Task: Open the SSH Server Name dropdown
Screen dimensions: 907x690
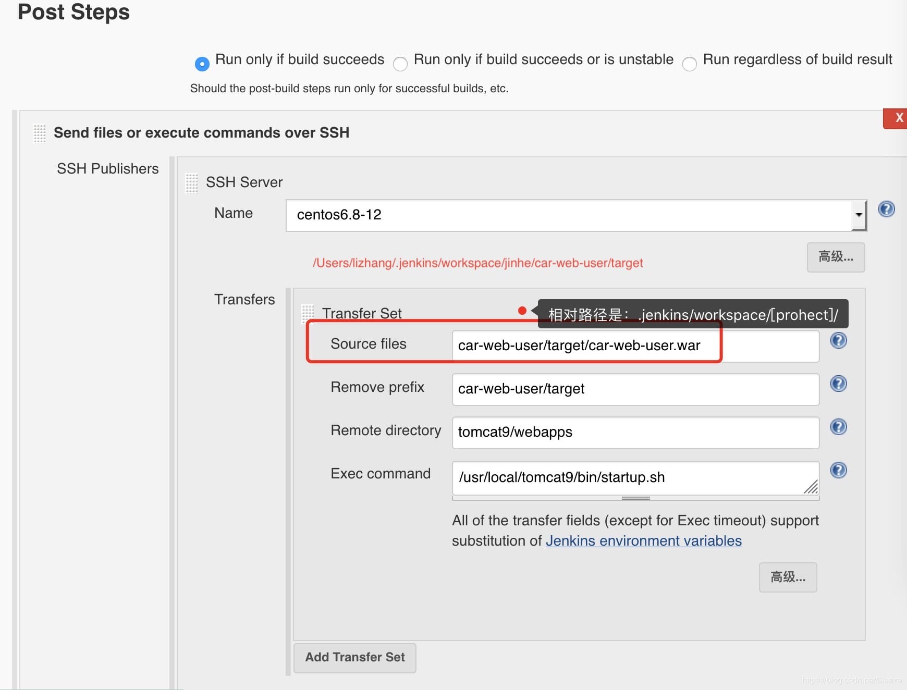Action: (859, 215)
